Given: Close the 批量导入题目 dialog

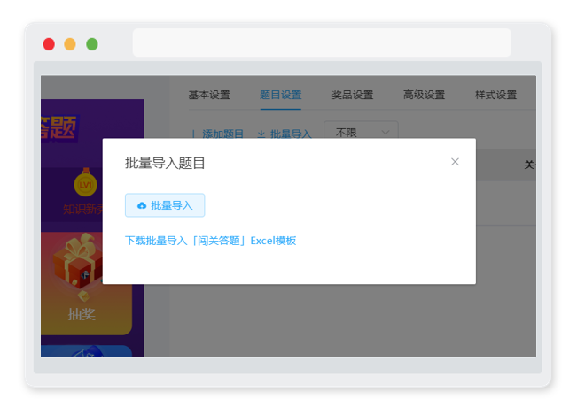Looking at the screenshot, I should [x=455, y=162].
